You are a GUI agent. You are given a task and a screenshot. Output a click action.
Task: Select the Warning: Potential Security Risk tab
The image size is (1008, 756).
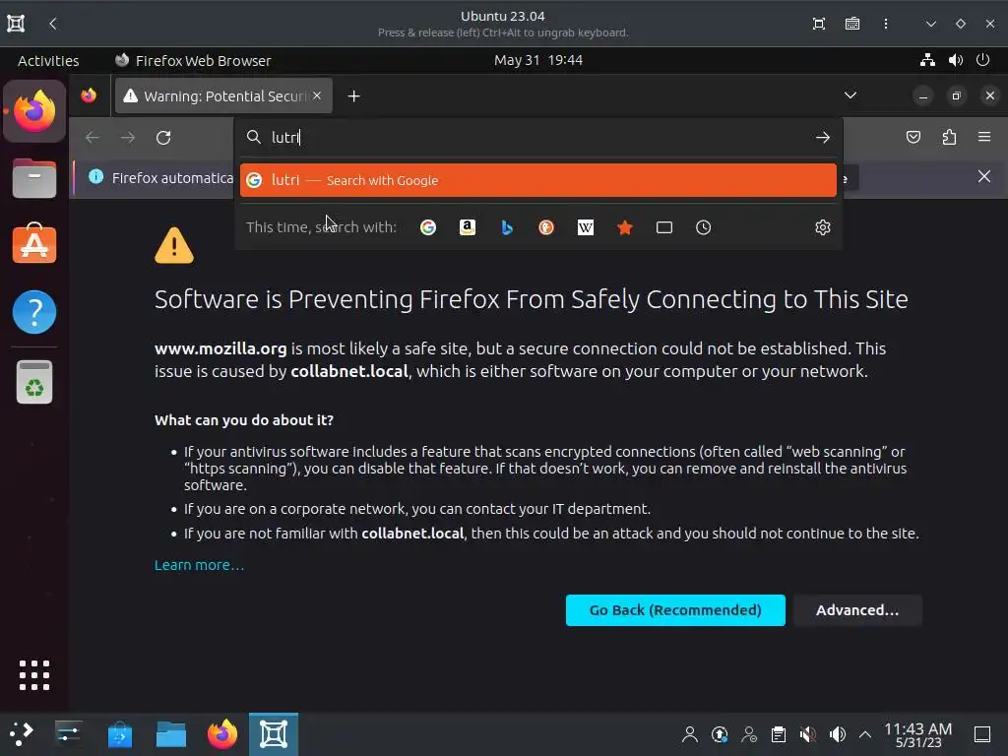(x=223, y=95)
